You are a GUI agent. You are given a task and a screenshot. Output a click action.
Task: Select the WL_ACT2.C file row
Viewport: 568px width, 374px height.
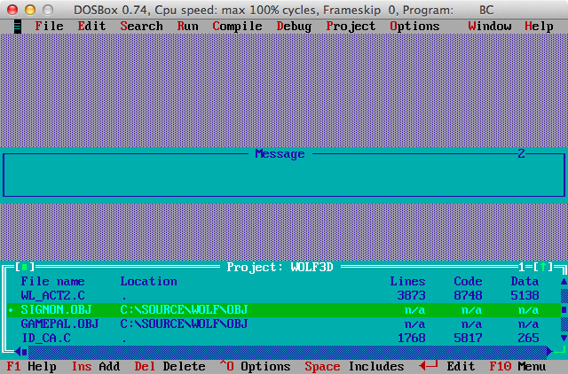coord(284,295)
